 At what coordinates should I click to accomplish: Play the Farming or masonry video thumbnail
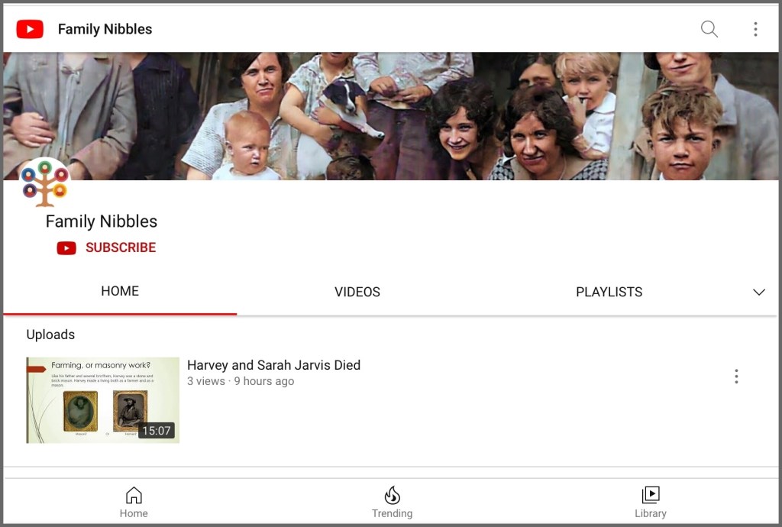[x=102, y=399]
